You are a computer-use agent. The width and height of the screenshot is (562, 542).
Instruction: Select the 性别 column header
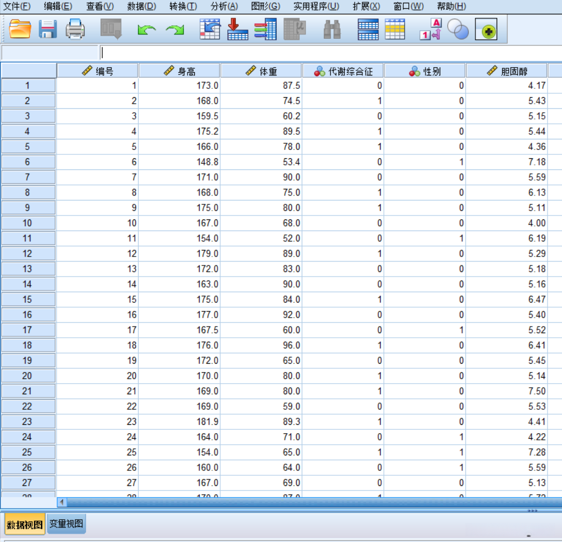tap(425, 71)
